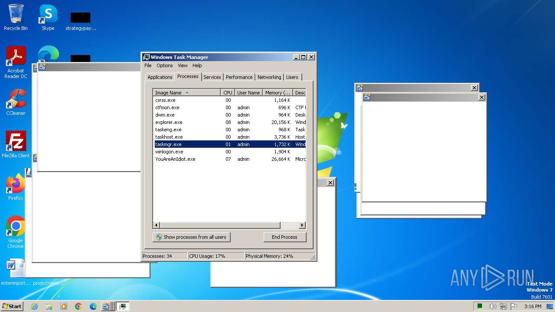Launch Internet Explorer from taskbar
This screenshot has height=312, width=555.
tap(34, 306)
